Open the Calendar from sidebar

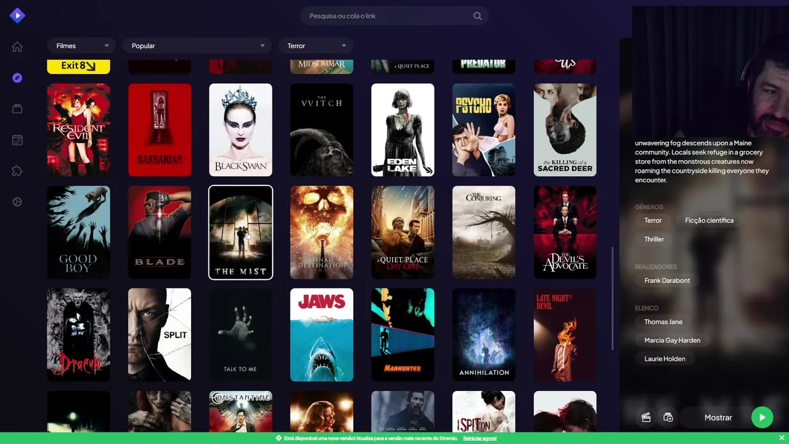pyautogui.click(x=17, y=140)
